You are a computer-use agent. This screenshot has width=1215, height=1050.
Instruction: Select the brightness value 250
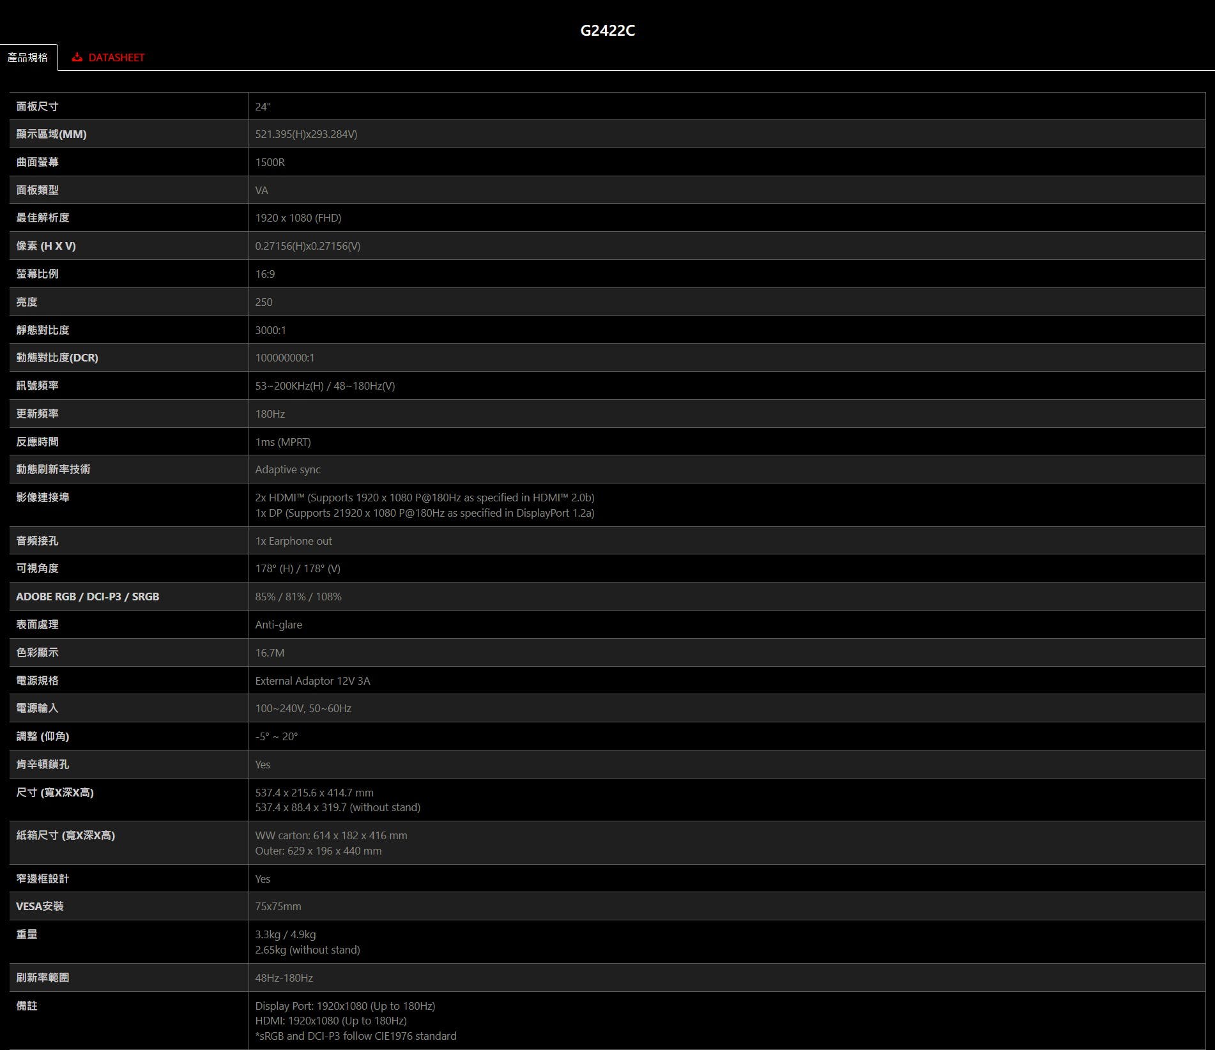pyautogui.click(x=263, y=302)
